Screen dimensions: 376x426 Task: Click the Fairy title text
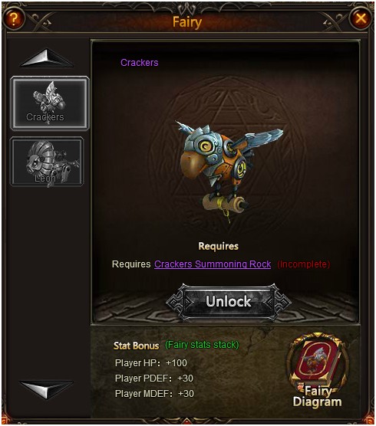click(x=187, y=22)
